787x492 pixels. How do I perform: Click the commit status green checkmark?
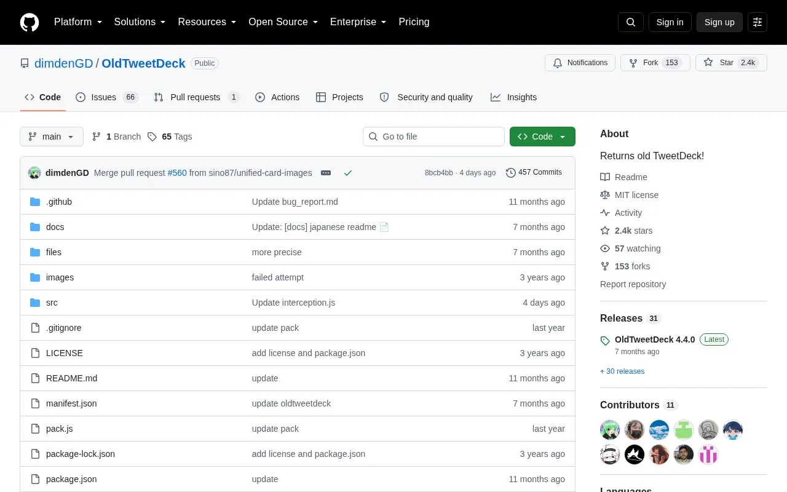tap(348, 173)
